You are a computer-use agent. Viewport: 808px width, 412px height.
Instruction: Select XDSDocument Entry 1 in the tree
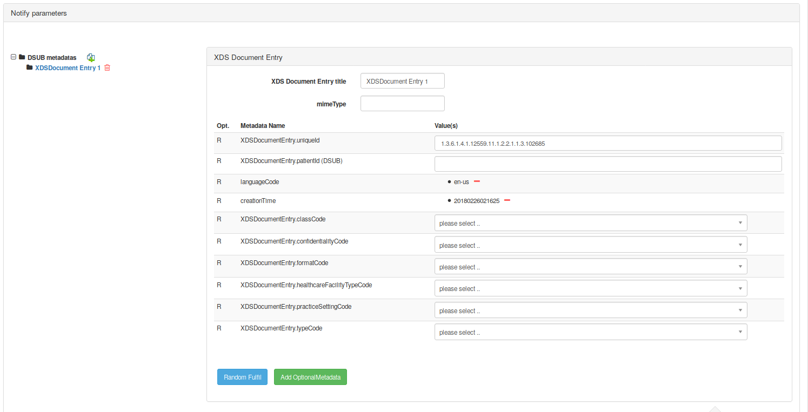coord(68,68)
